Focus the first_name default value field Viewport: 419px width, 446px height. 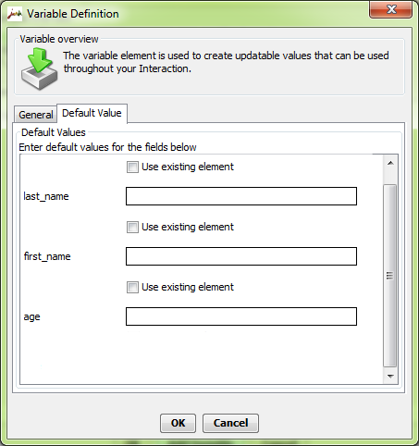tap(241, 256)
